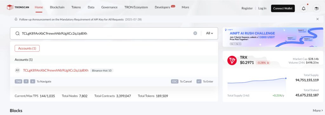
Task: Open the TRON Ecosystem menu
Action: click(x=136, y=7)
